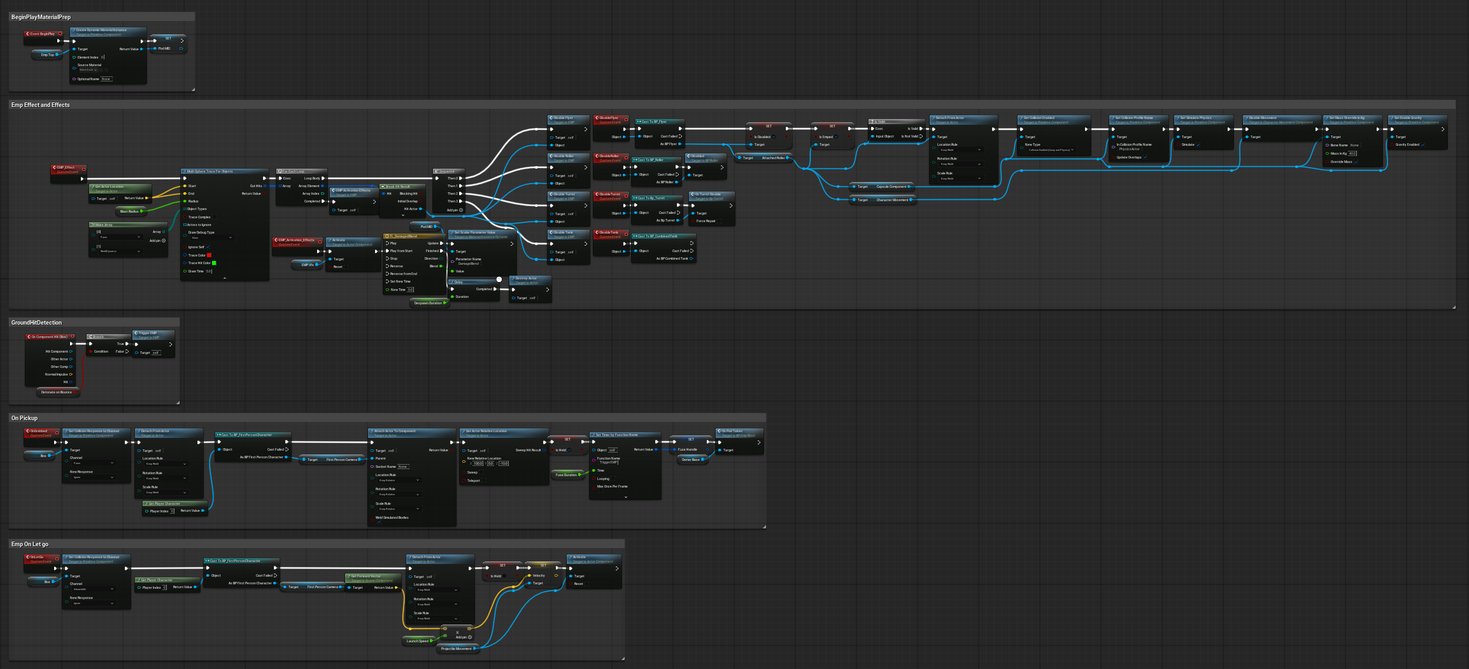Click the Break Hit Result node icon
Viewport: 1469px width, 669px height.
(x=383, y=187)
